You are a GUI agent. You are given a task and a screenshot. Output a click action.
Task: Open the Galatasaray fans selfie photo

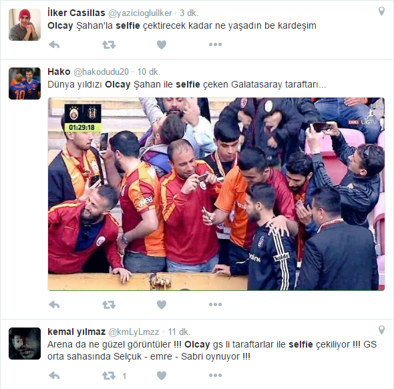tap(216, 194)
